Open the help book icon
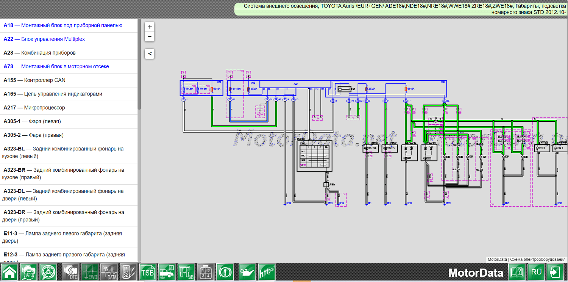Viewport: 568px width, 282px height. 517,273
